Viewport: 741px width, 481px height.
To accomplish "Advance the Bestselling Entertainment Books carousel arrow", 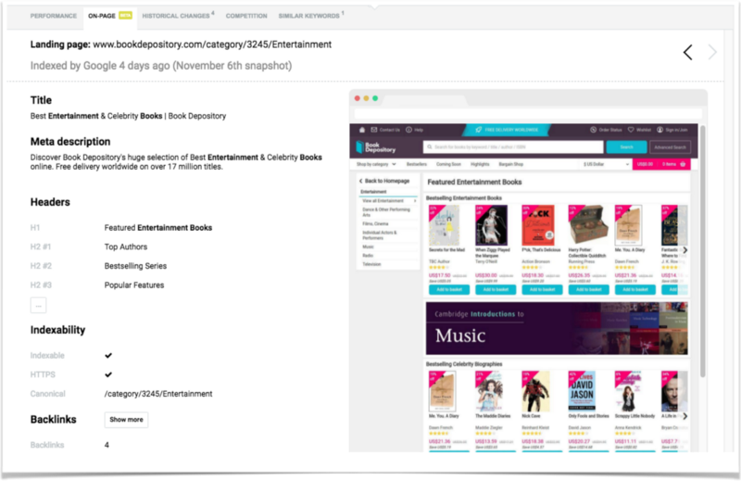I will pyautogui.click(x=684, y=249).
